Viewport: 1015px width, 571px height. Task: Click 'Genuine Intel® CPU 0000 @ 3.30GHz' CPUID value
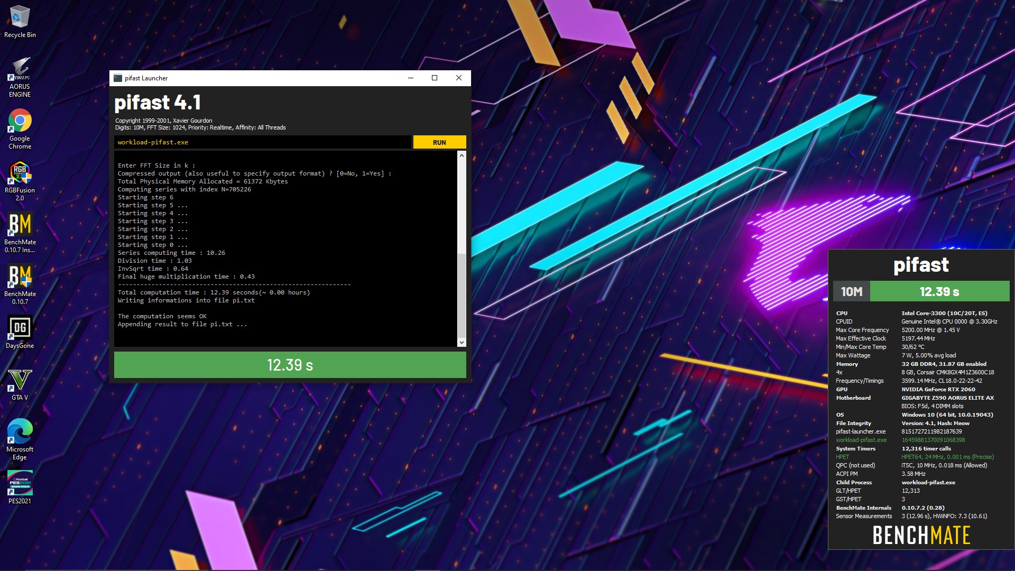pyautogui.click(x=949, y=321)
